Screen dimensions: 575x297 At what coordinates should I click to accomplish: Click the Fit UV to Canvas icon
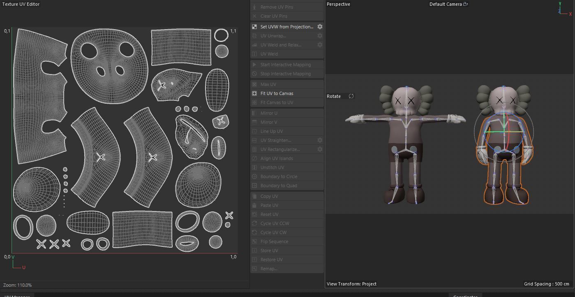tap(254, 93)
